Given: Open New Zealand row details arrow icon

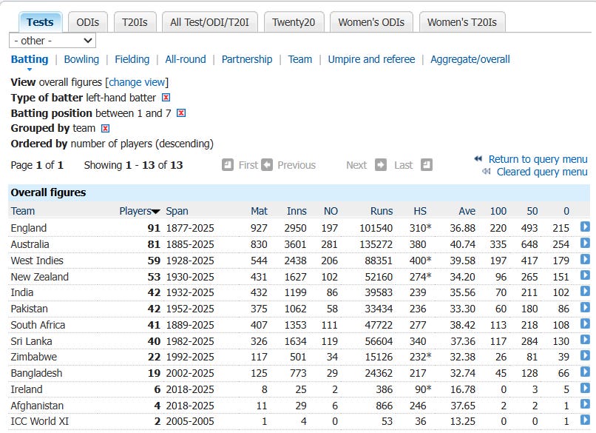Looking at the screenshot, I should pos(585,275).
